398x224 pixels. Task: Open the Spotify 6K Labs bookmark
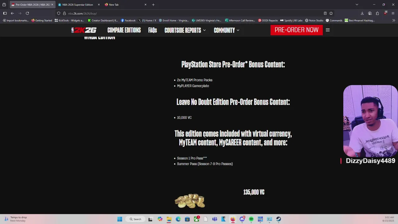point(291,21)
